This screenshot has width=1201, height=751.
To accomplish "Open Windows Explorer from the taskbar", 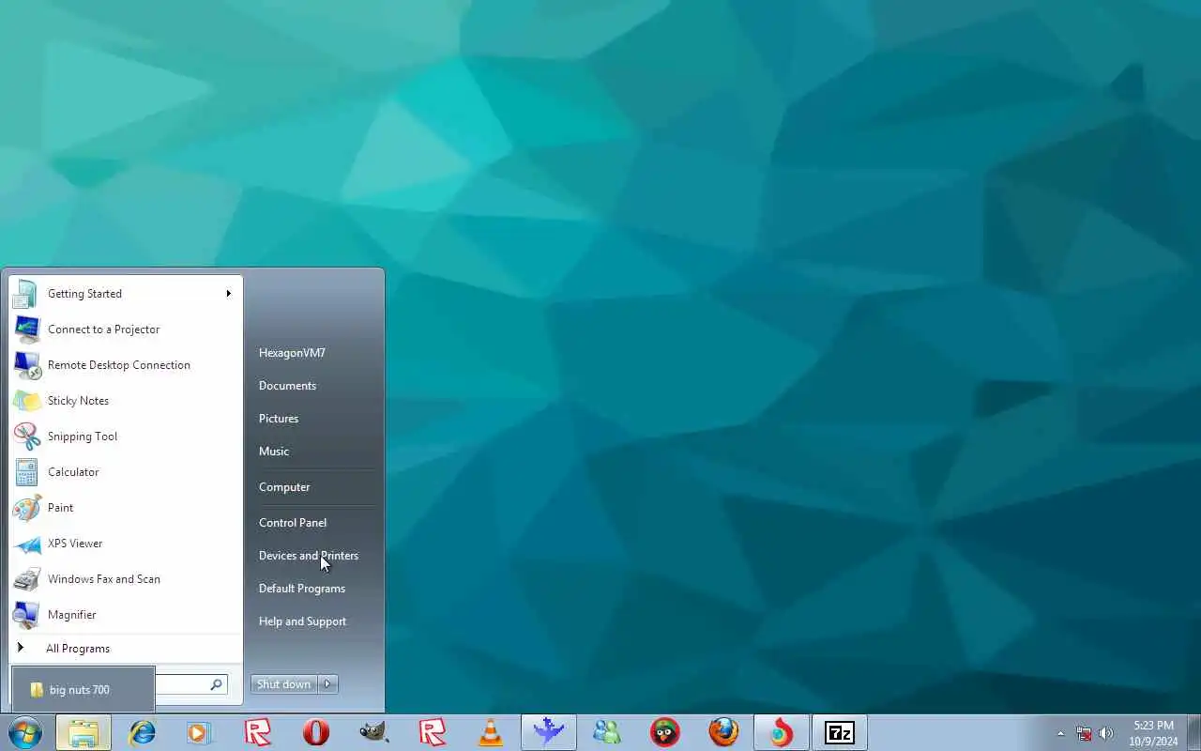I will pos(84,732).
